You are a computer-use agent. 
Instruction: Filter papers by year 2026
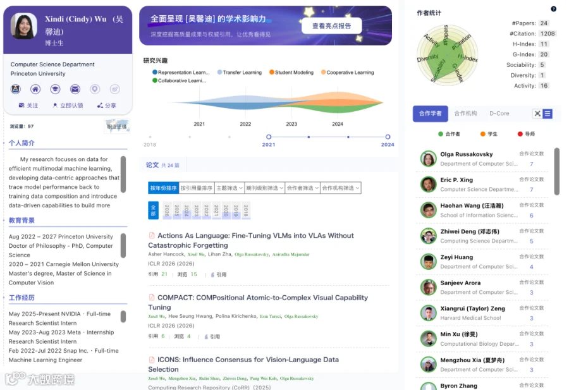click(x=167, y=210)
